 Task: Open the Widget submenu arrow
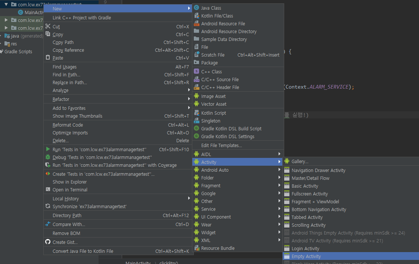coord(279,232)
